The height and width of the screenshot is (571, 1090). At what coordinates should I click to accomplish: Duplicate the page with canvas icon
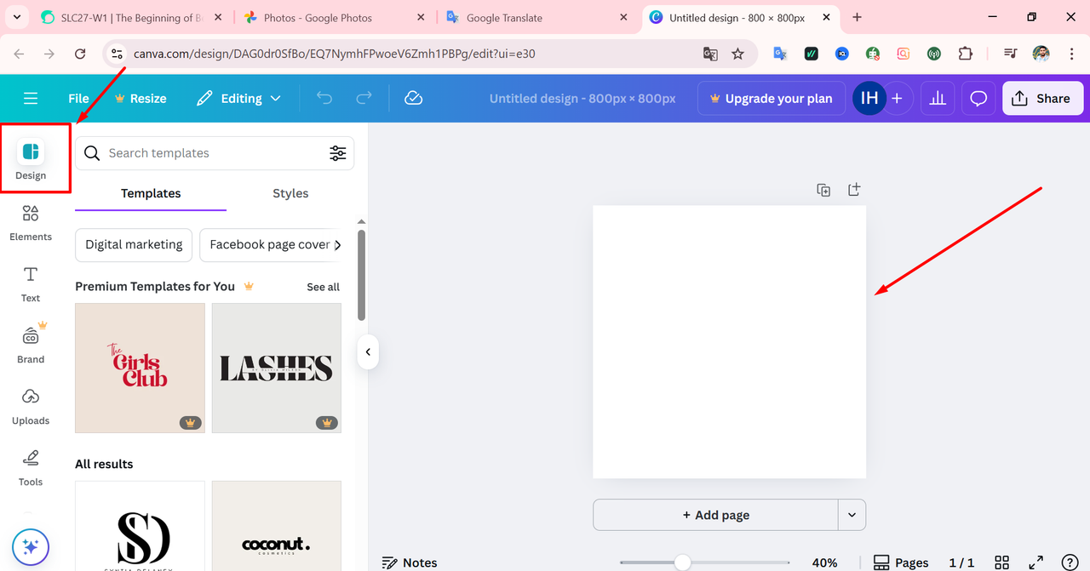823,191
